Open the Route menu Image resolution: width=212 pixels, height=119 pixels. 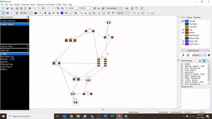(x=32, y=5)
